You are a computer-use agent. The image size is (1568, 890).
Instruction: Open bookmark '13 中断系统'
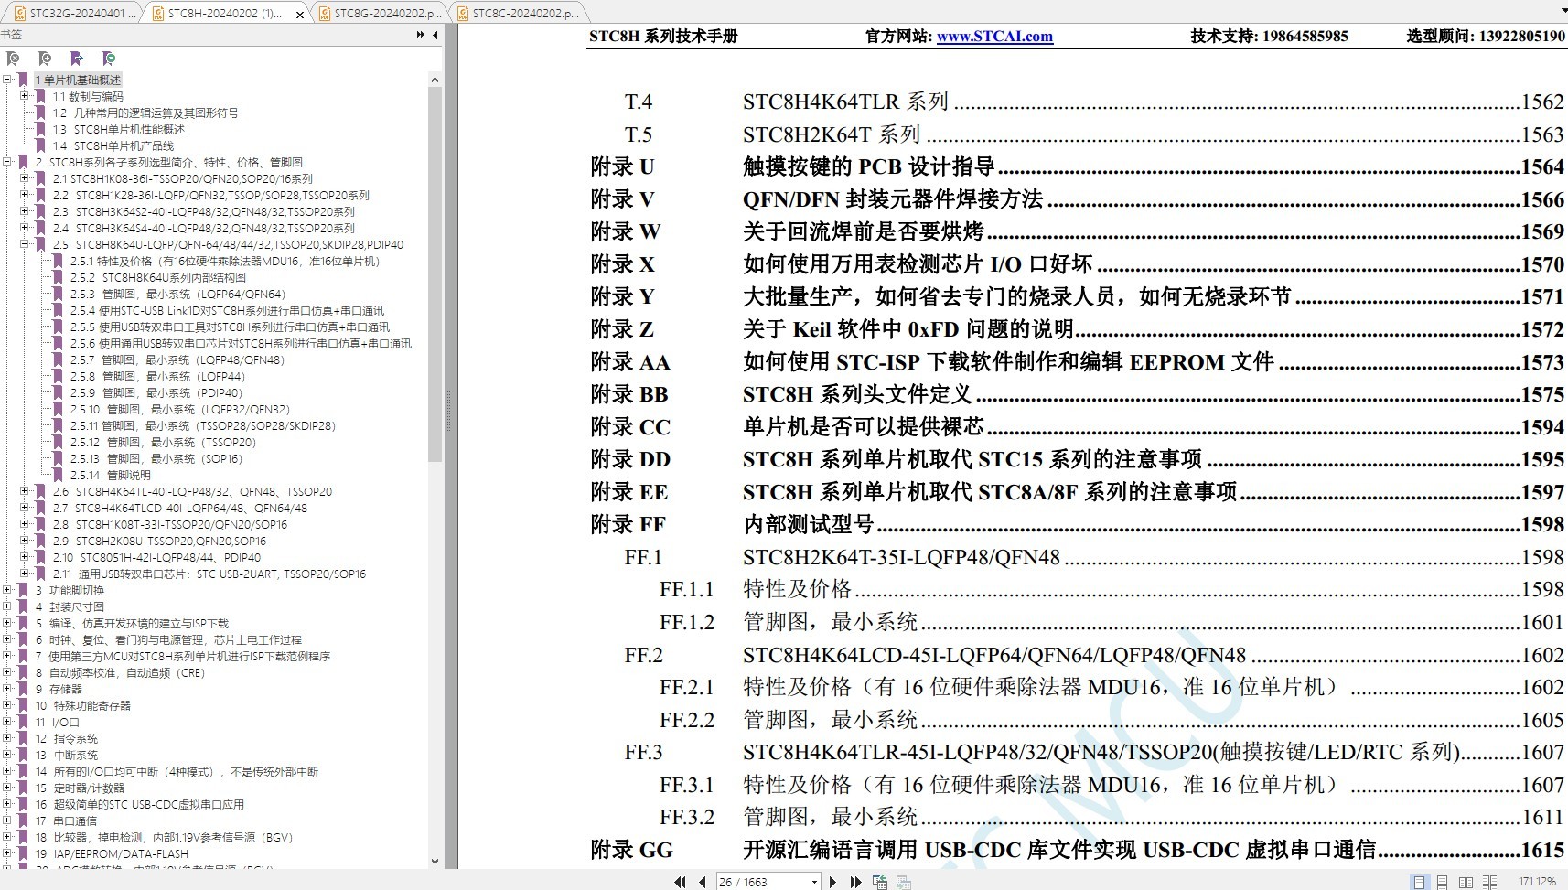(x=67, y=755)
